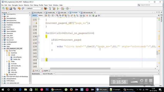Open the Bookmarks tab in bottom panel
This screenshot has height=92, width=164.
tap(36, 74)
